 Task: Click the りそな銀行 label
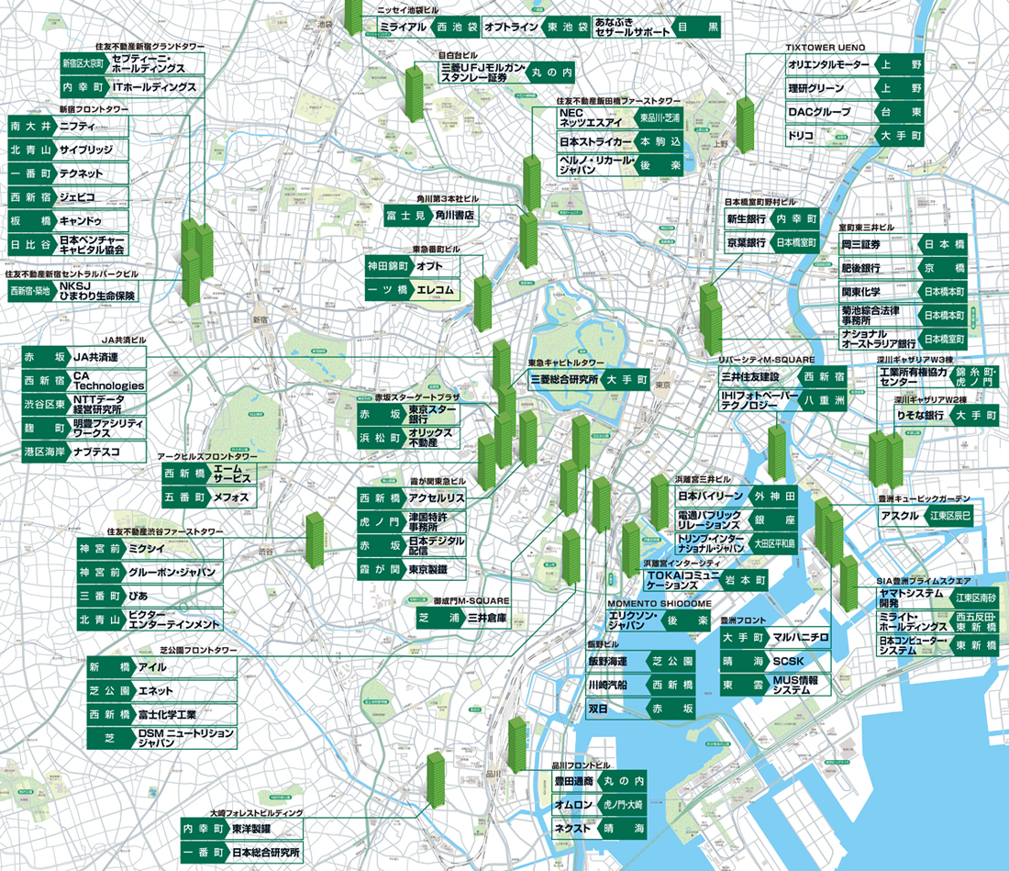point(921,416)
